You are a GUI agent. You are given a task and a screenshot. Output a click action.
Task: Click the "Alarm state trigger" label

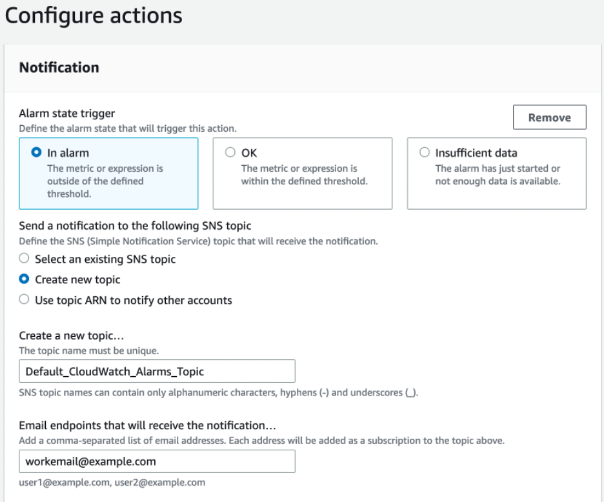66,113
